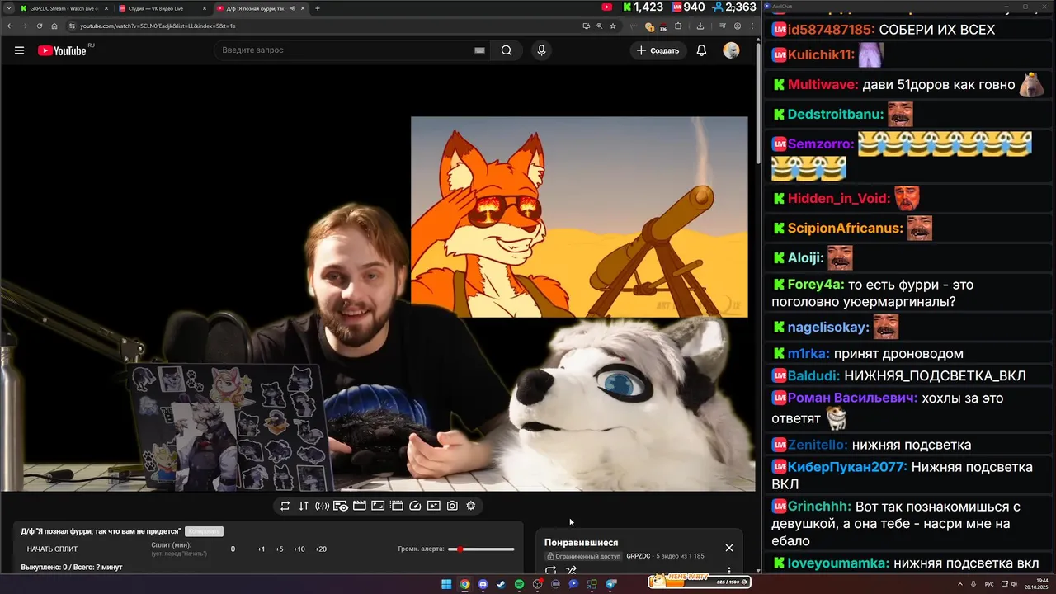Viewport: 1056px width, 594px height.
Task: Click the up-down arrows icon in player toolbar
Action: click(x=304, y=506)
